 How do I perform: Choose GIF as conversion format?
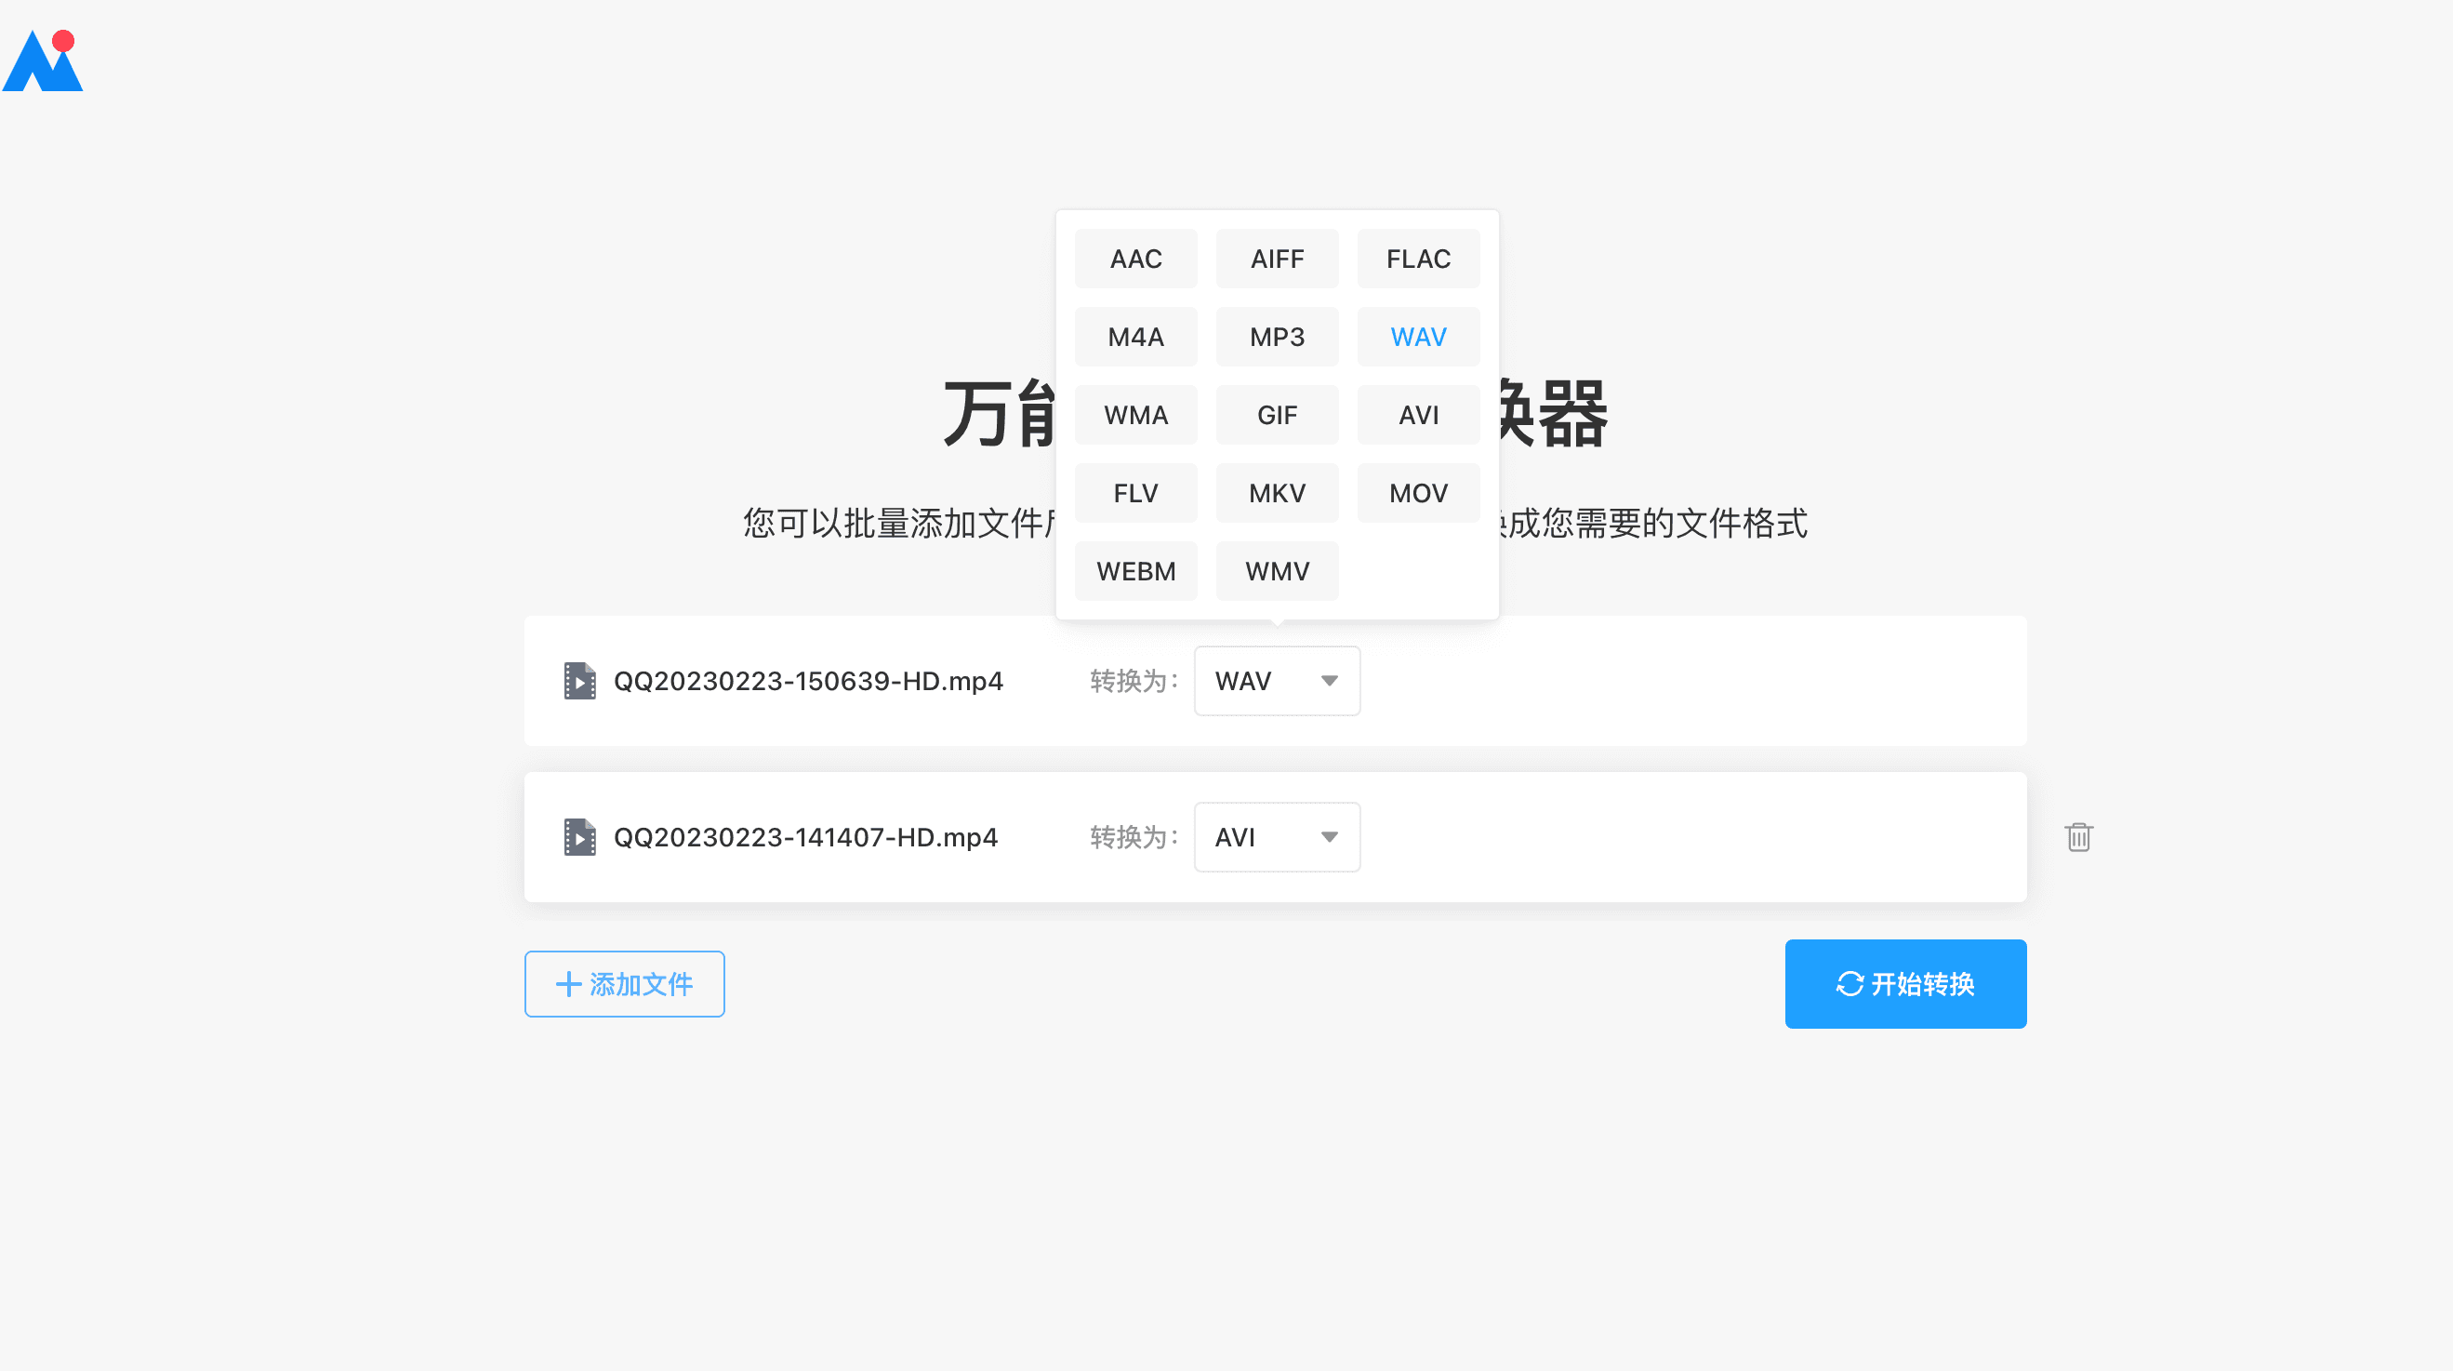pos(1276,416)
